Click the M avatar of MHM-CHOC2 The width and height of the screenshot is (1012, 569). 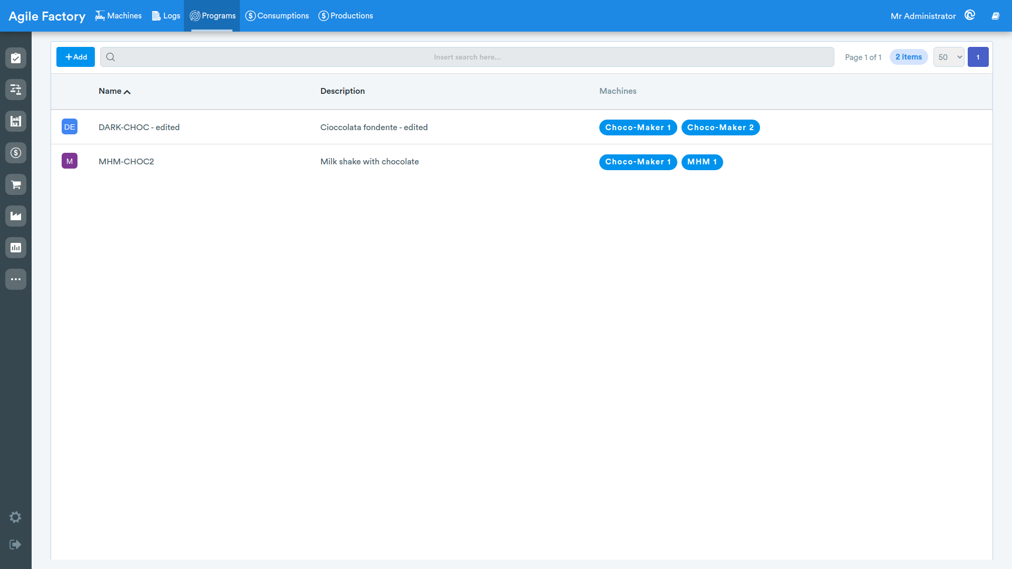tap(70, 161)
